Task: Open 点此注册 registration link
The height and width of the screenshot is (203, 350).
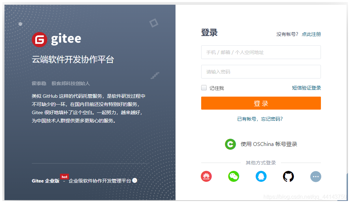Action: point(311,34)
